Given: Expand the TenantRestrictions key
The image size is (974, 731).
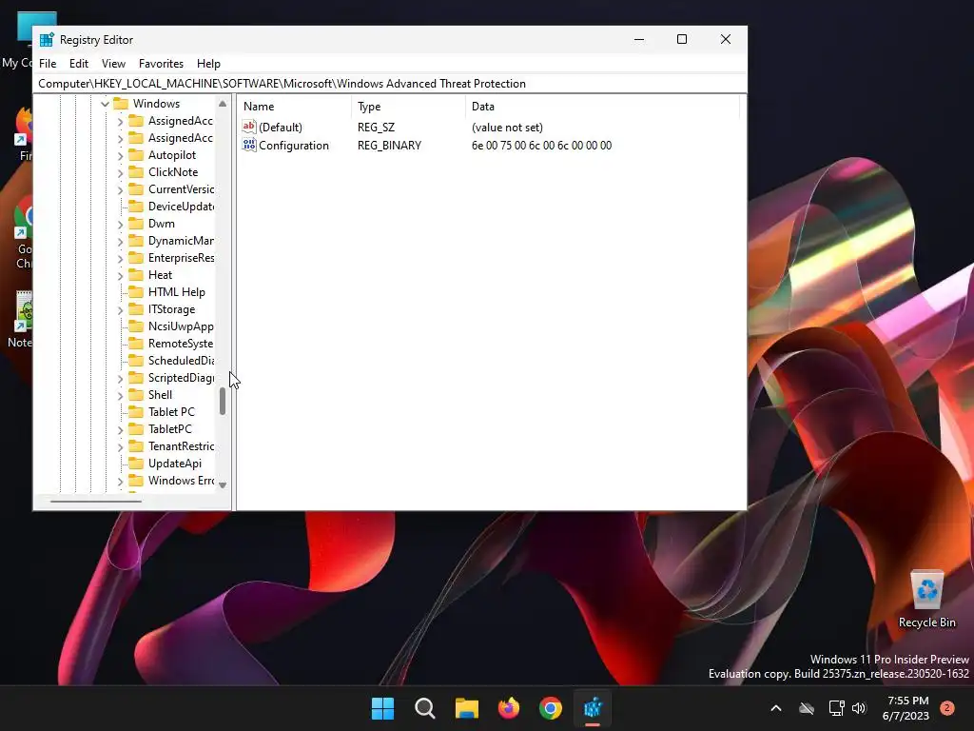Looking at the screenshot, I should click(121, 446).
